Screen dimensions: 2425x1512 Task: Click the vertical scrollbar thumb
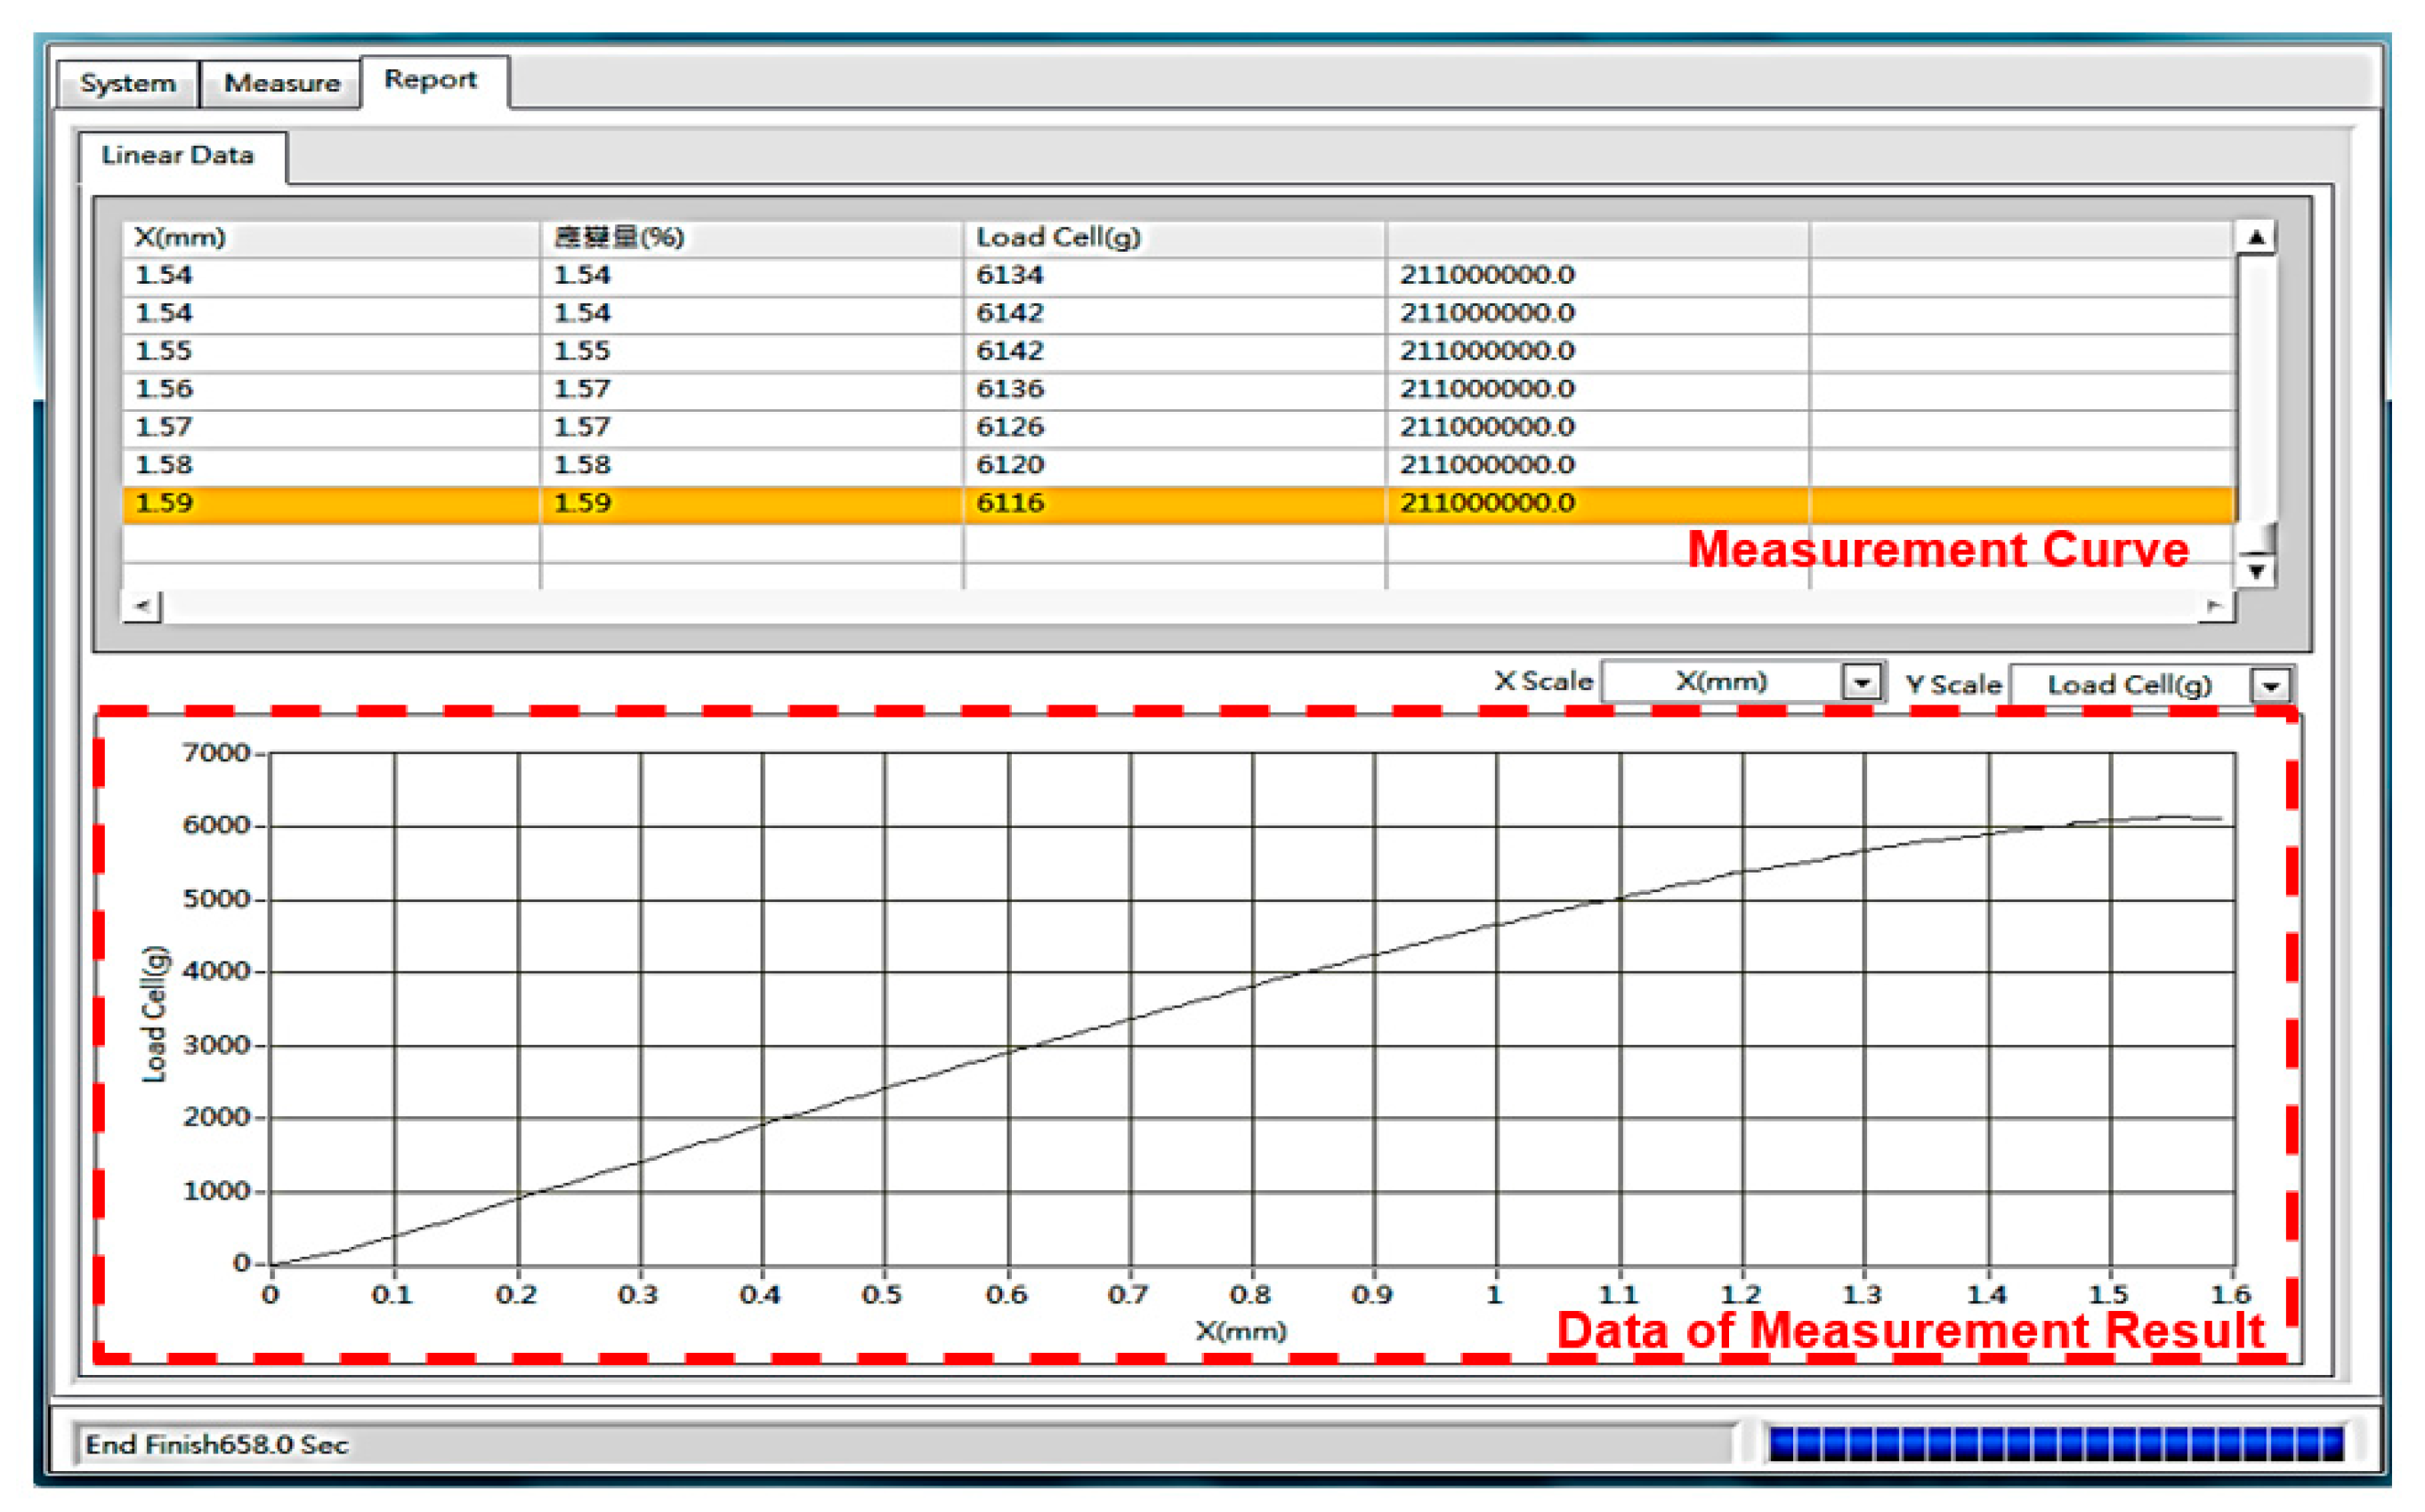click(2257, 538)
